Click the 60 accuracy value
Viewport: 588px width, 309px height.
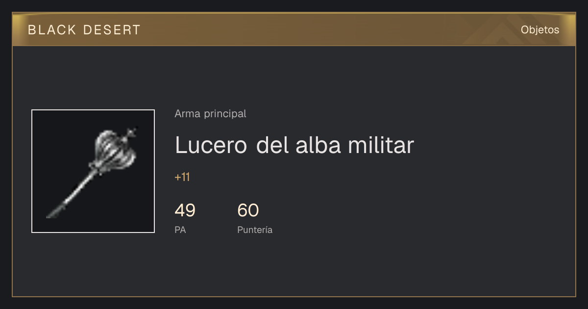pyautogui.click(x=248, y=210)
